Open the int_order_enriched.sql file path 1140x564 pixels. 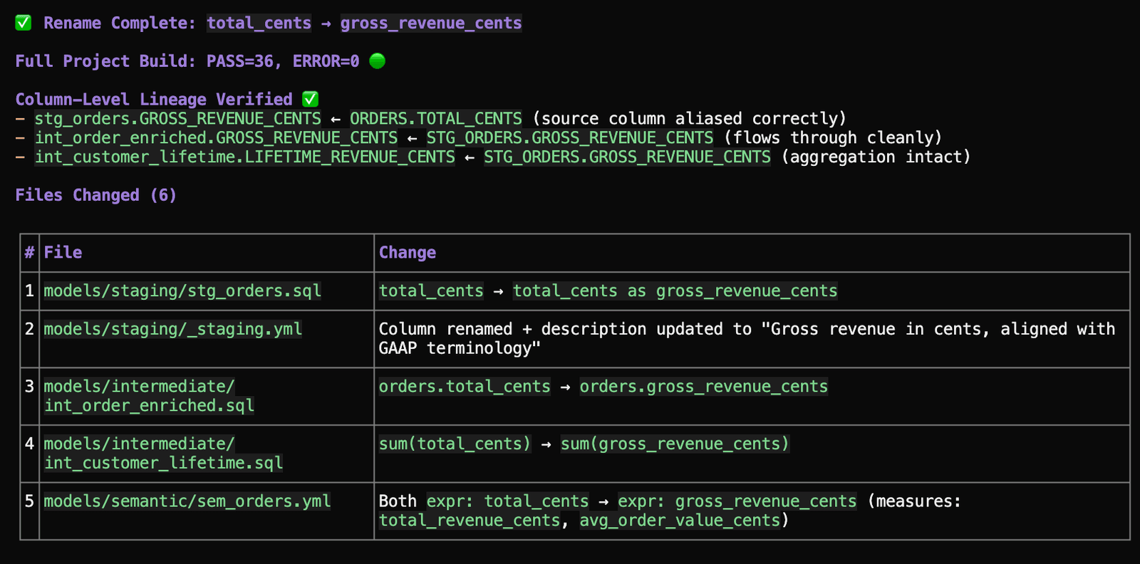149,396
